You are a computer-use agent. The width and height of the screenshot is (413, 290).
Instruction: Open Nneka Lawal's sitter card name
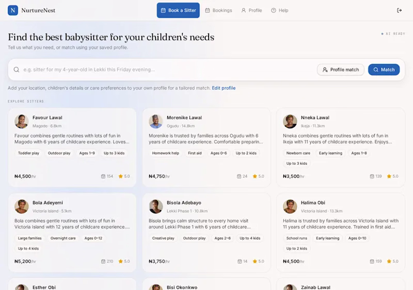(x=315, y=117)
